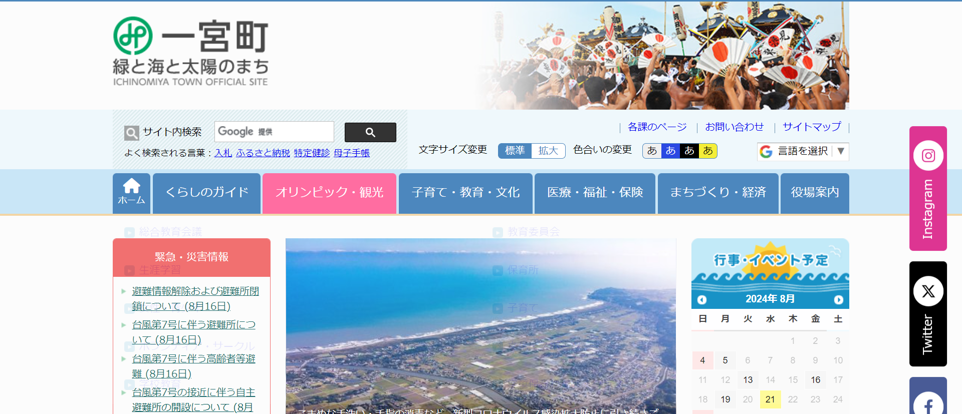Screen dimensions: 962x414
Task: Focus the Google site search field
Action: (x=274, y=132)
